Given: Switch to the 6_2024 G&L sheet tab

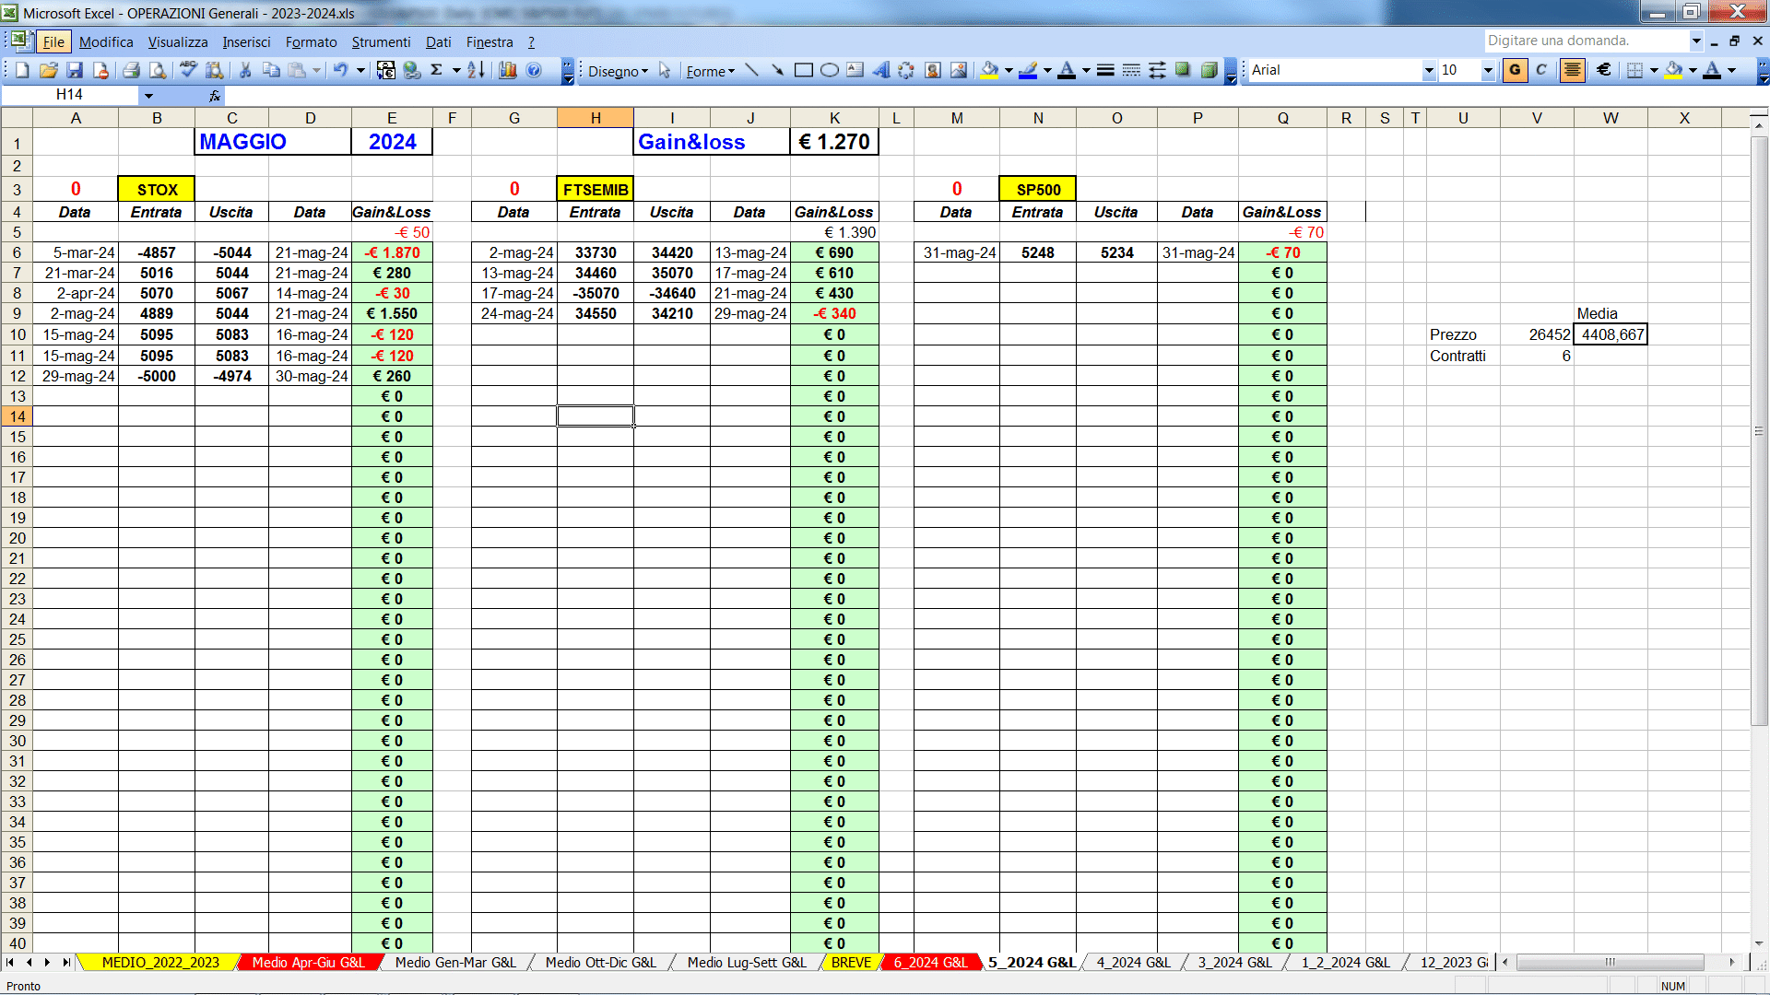Looking at the screenshot, I should [x=930, y=962].
